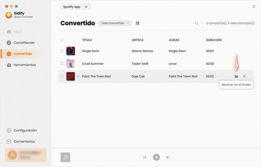The width and height of the screenshot is (261, 167).
Task: Click the Sidify Music Converter logo
Action: [x=9, y=15]
